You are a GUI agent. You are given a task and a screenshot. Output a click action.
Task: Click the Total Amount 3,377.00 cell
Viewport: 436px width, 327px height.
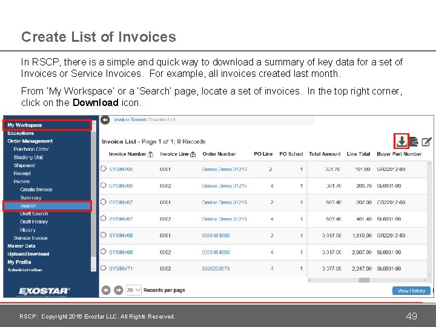point(331,269)
